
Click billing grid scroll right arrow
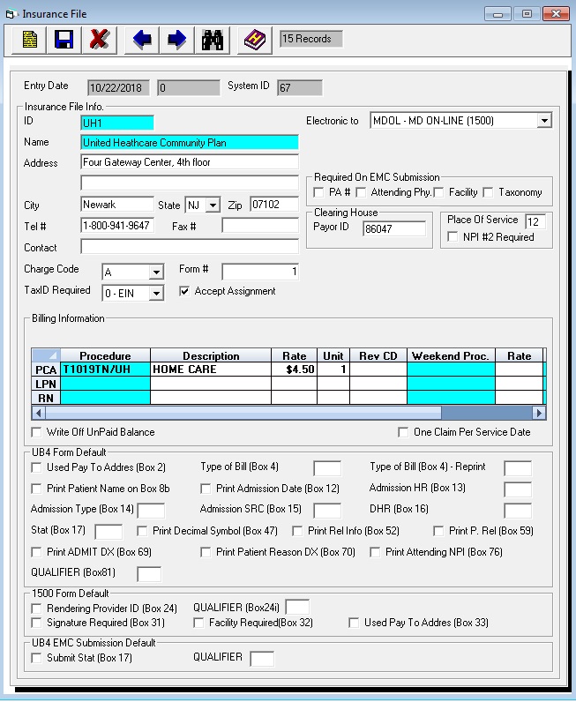pyautogui.click(x=539, y=413)
